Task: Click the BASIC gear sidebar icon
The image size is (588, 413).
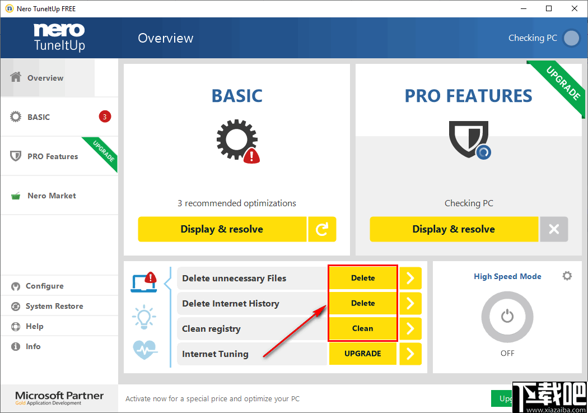Action: click(x=16, y=117)
